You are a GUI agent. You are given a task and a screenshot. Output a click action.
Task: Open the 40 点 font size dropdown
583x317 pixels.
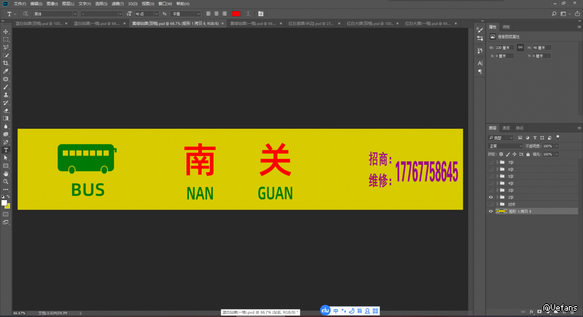point(157,14)
